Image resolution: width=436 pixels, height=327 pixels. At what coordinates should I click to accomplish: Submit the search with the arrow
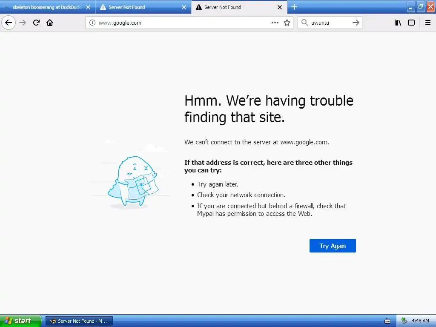(x=356, y=23)
